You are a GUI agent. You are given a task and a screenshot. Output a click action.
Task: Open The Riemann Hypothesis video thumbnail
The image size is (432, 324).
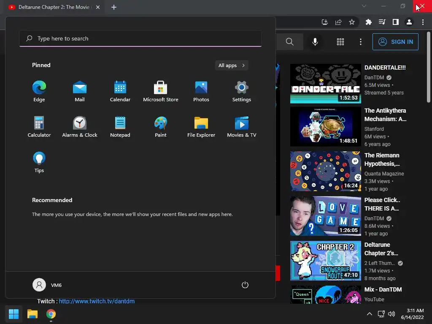[x=326, y=171]
